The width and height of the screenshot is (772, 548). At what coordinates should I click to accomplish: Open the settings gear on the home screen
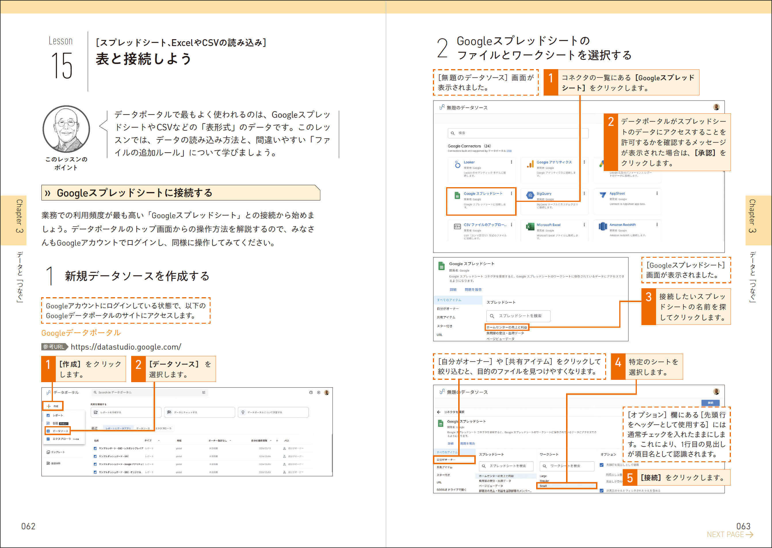pos(318,392)
